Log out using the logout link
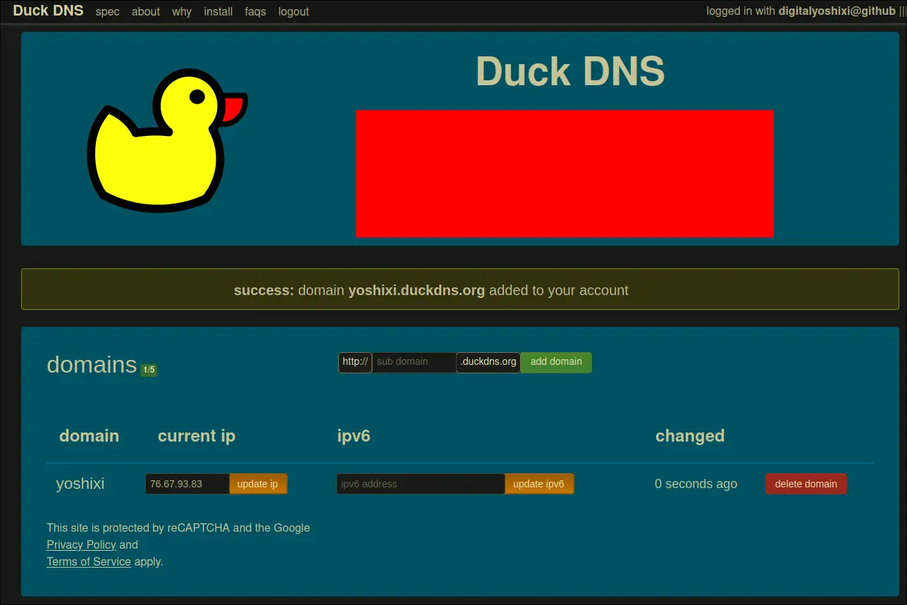The height and width of the screenshot is (605, 907). (x=294, y=12)
